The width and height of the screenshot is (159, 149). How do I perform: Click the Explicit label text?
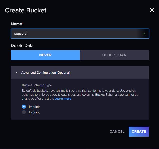pyautogui.click(x=34, y=112)
